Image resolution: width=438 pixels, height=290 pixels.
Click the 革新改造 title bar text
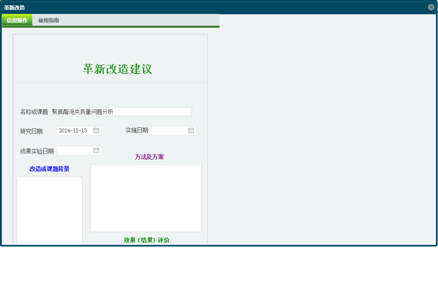point(14,7)
